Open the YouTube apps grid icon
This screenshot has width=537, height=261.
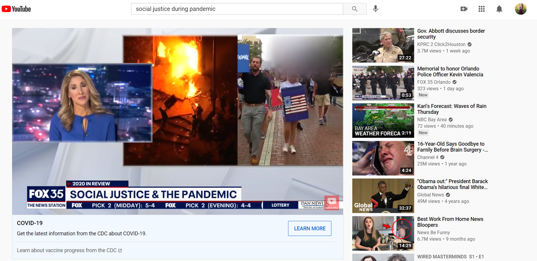(x=482, y=9)
